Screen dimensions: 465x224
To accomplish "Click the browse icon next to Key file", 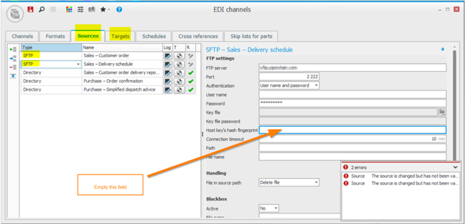I will (442, 112).
